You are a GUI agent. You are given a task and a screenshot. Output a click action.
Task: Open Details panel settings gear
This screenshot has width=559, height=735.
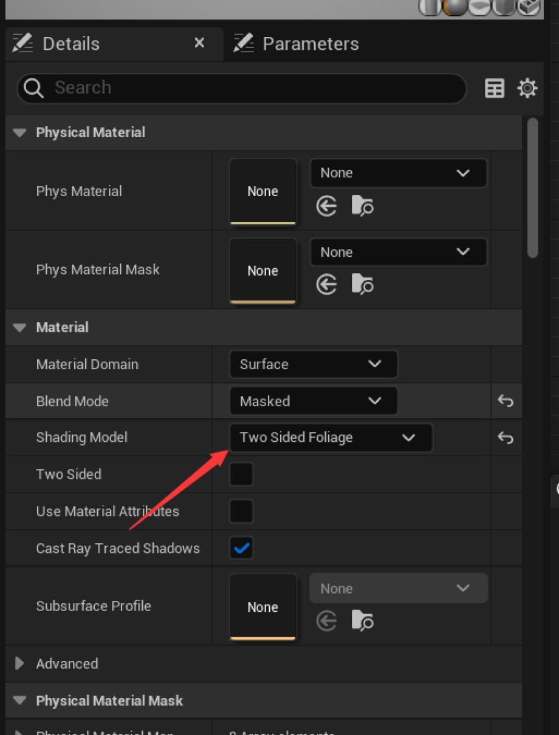click(x=527, y=89)
